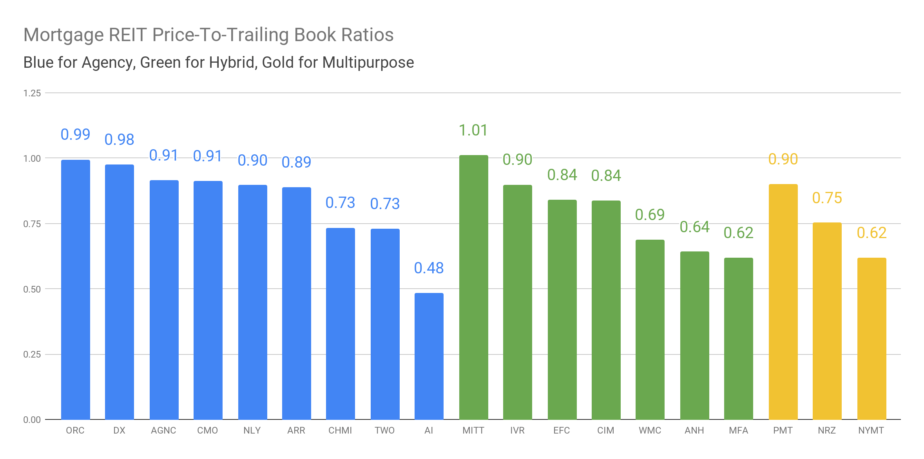This screenshot has width=924, height=459.
Task: Click the NYMT axis label
Action: coord(871,430)
